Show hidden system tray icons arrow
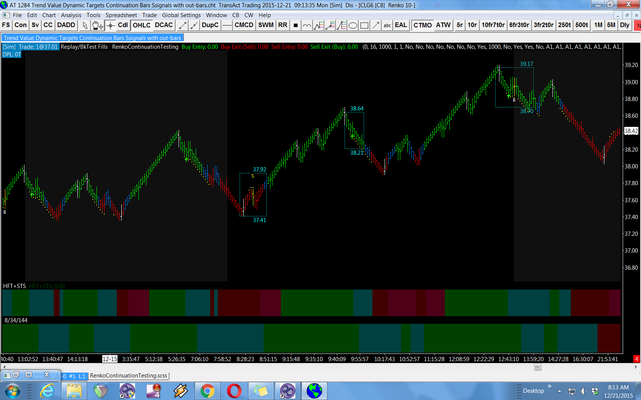The height and width of the screenshot is (400, 641). coord(559,391)
